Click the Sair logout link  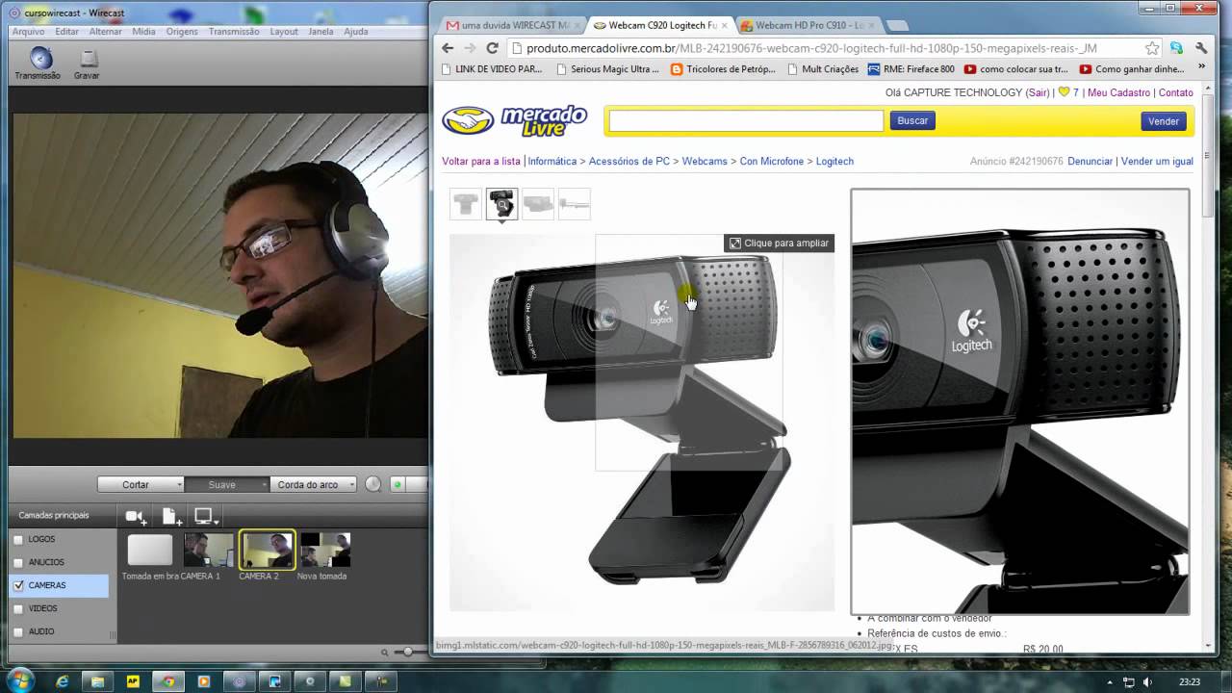[1038, 92]
